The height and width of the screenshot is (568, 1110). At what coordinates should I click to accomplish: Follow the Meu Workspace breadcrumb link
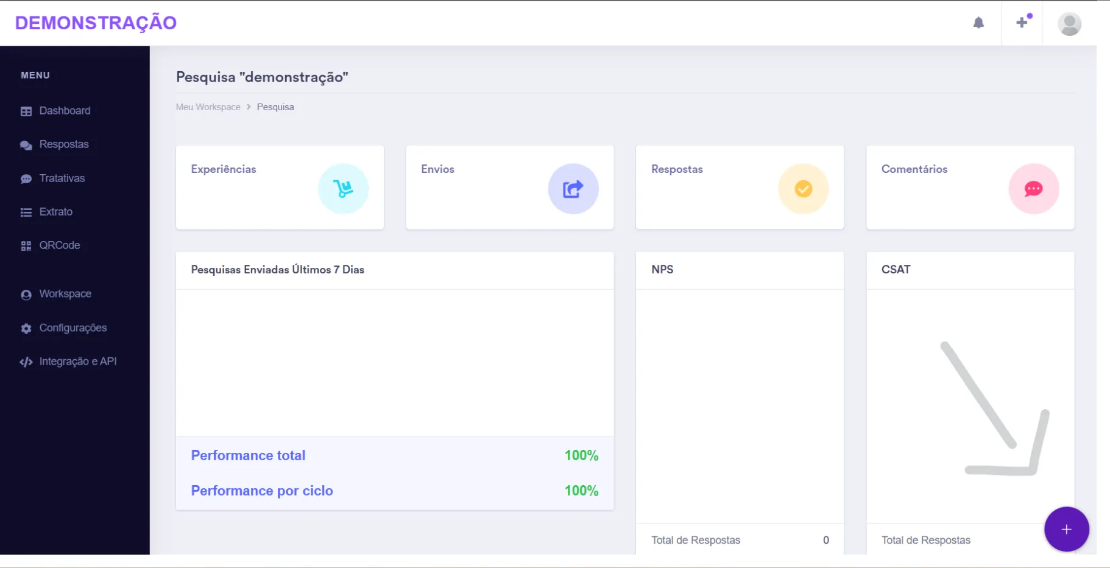(x=208, y=107)
